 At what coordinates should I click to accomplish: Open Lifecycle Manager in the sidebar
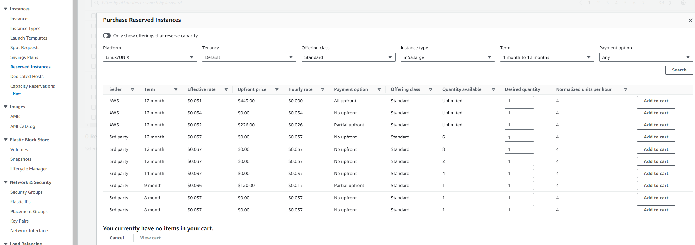pos(29,169)
